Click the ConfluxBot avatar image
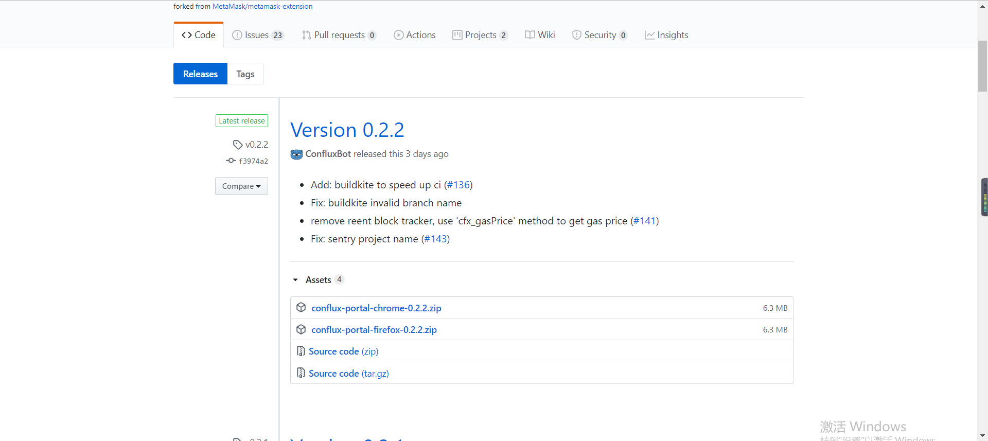 (296, 154)
